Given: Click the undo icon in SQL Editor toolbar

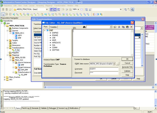Looking at the screenshot, I should pyautogui.click(x=115, y=27).
